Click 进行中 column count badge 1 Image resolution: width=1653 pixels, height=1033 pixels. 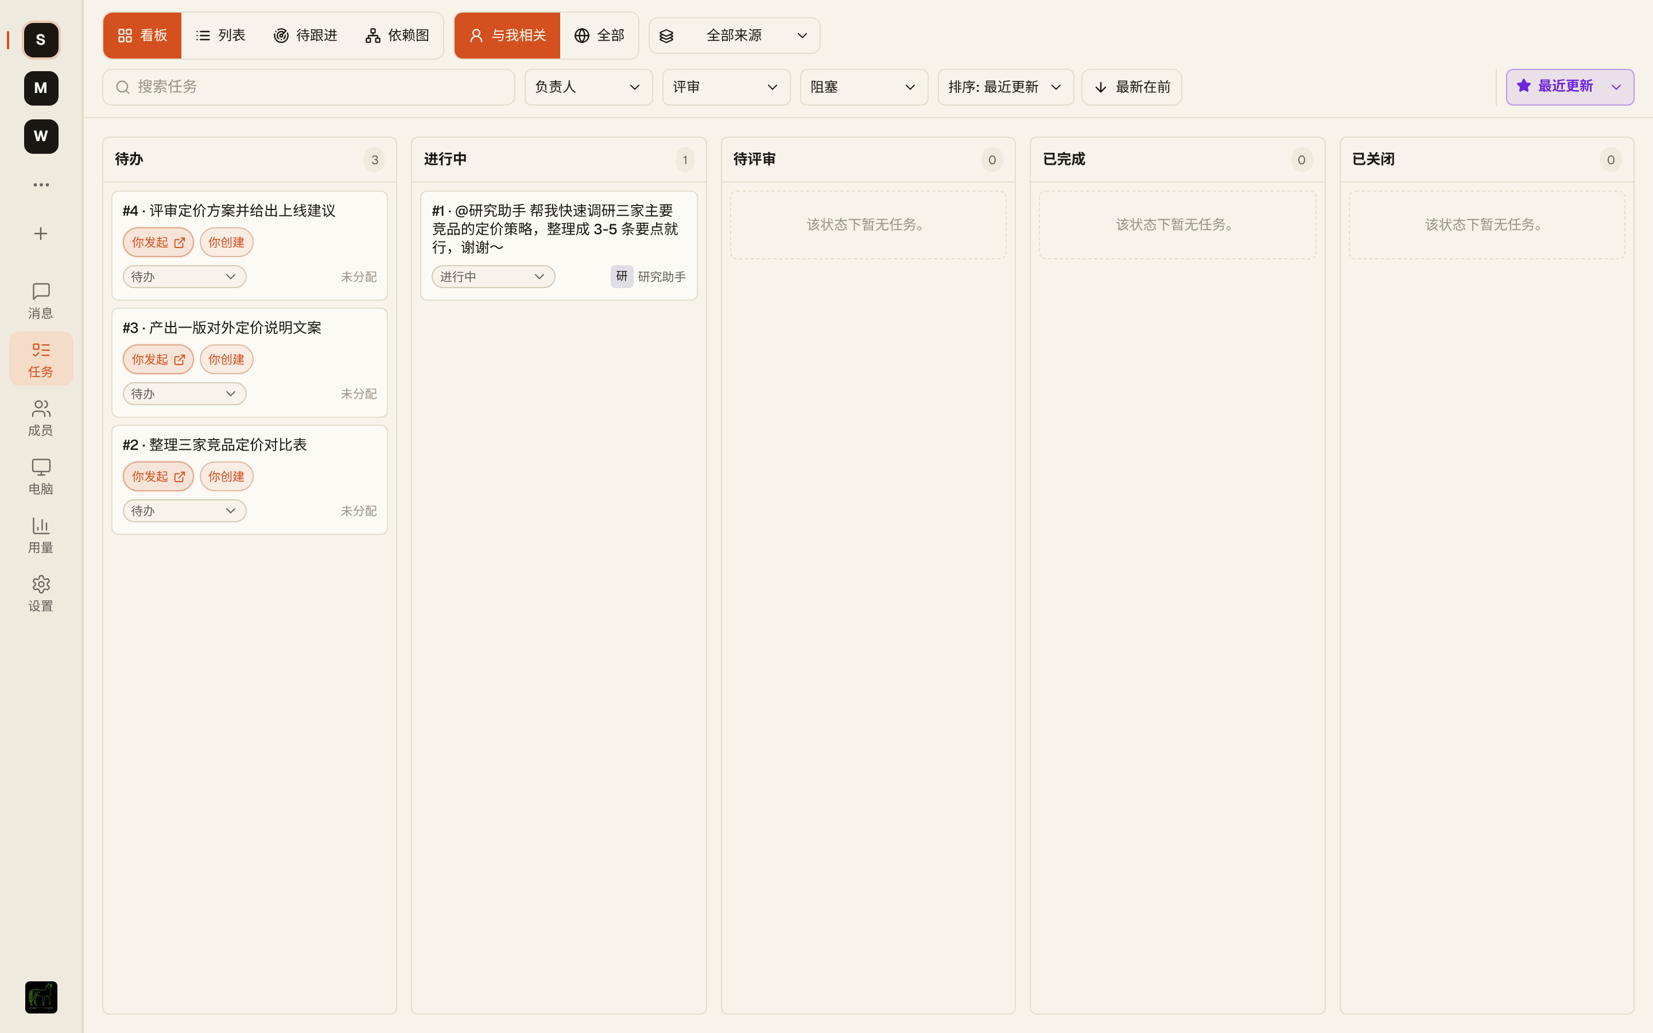click(x=685, y=160)
